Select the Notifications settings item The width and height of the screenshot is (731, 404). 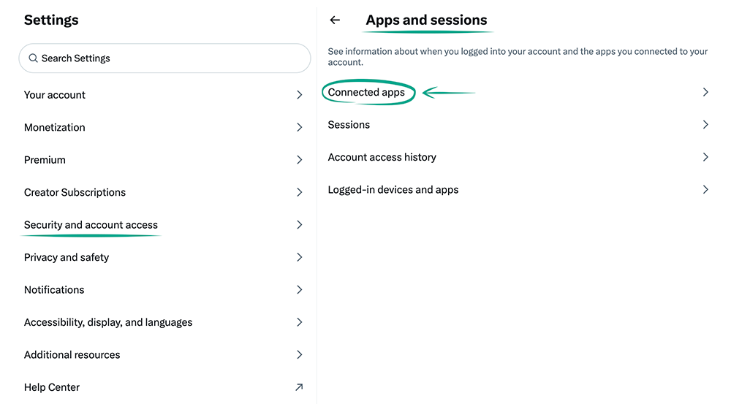[x=54, y=290]
